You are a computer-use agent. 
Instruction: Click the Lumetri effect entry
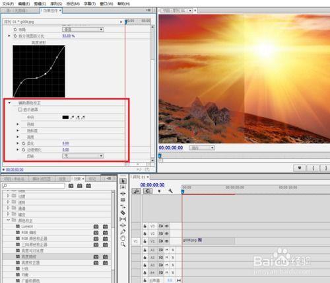pyautogui.click(x=27, y=226)
